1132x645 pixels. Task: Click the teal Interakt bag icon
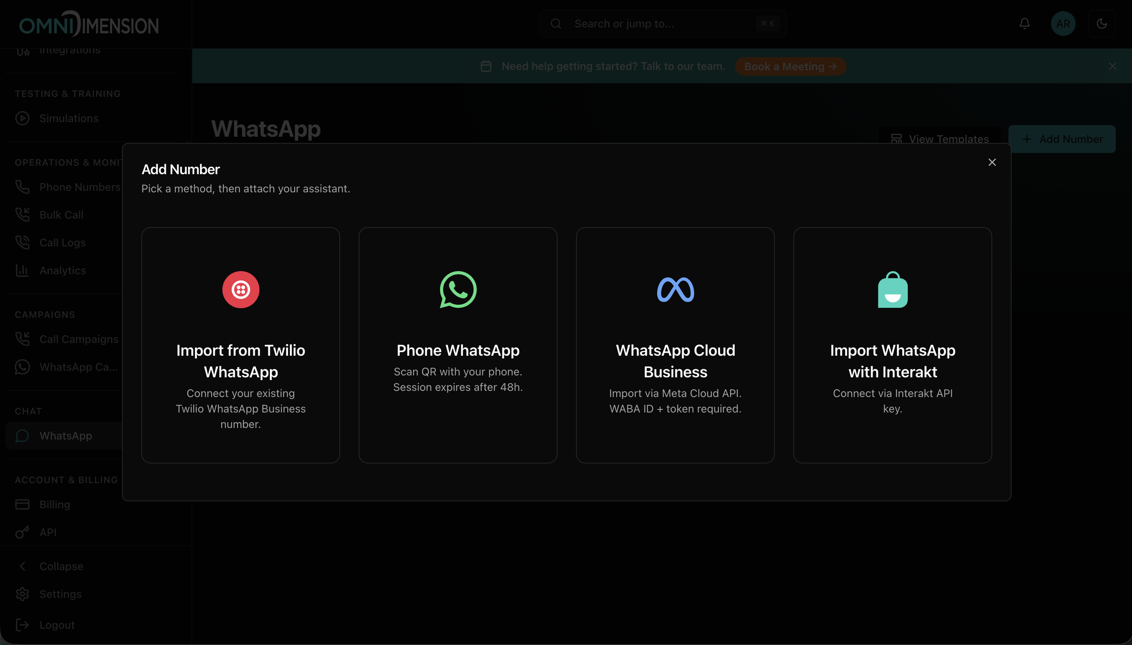tap(893, 290)
